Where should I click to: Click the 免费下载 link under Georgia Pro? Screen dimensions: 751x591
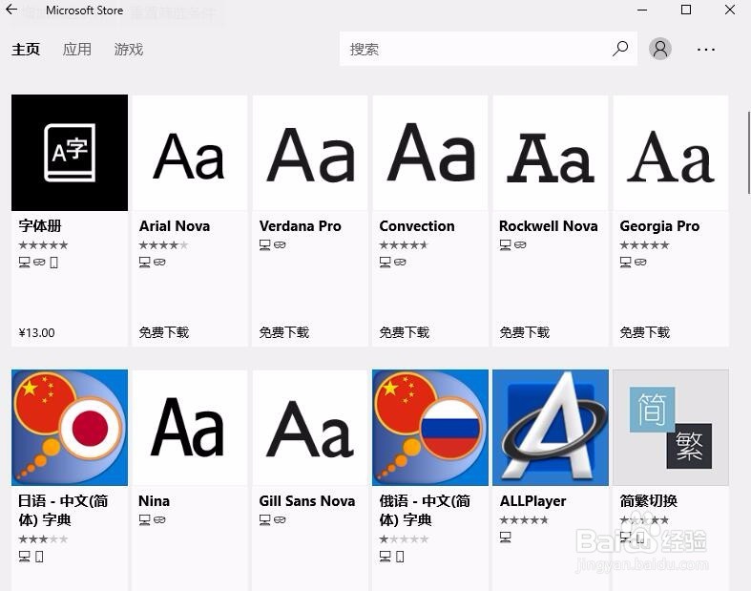tap(645, 332)
